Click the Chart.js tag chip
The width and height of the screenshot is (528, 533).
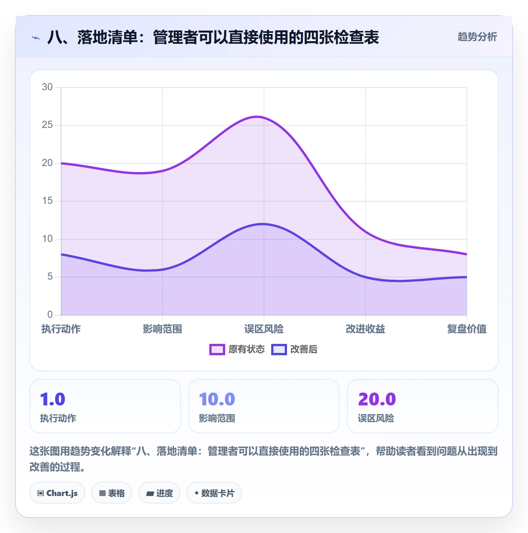57,493
